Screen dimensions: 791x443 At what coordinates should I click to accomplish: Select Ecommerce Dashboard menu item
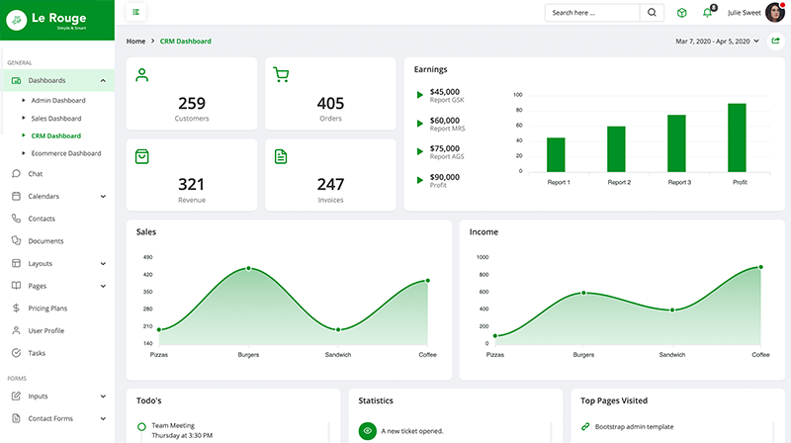[65, 153]
